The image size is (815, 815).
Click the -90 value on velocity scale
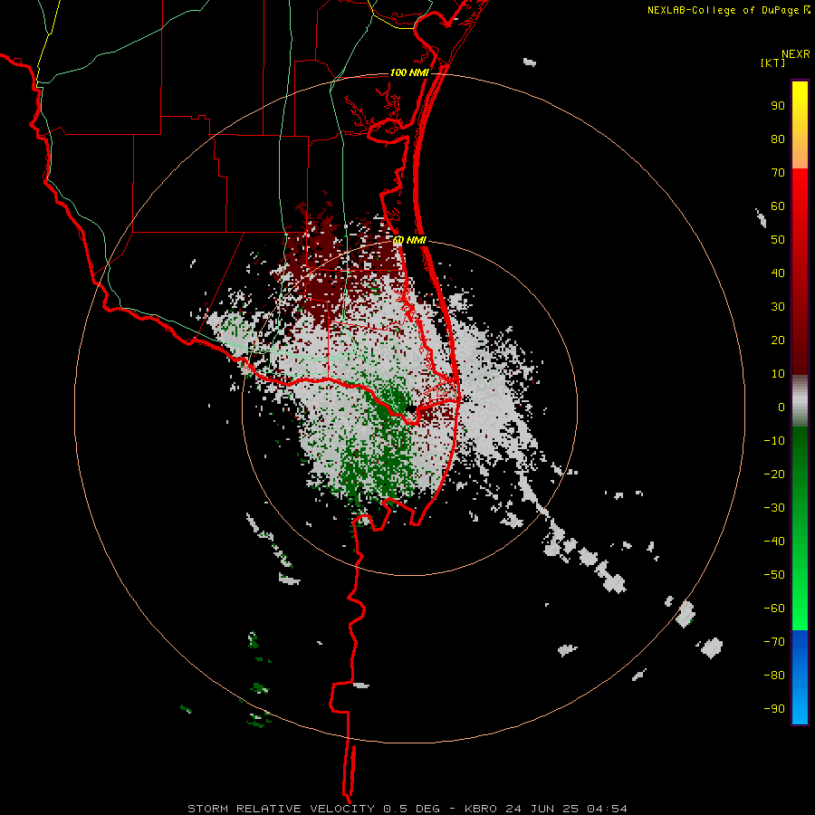coord(774,709)
